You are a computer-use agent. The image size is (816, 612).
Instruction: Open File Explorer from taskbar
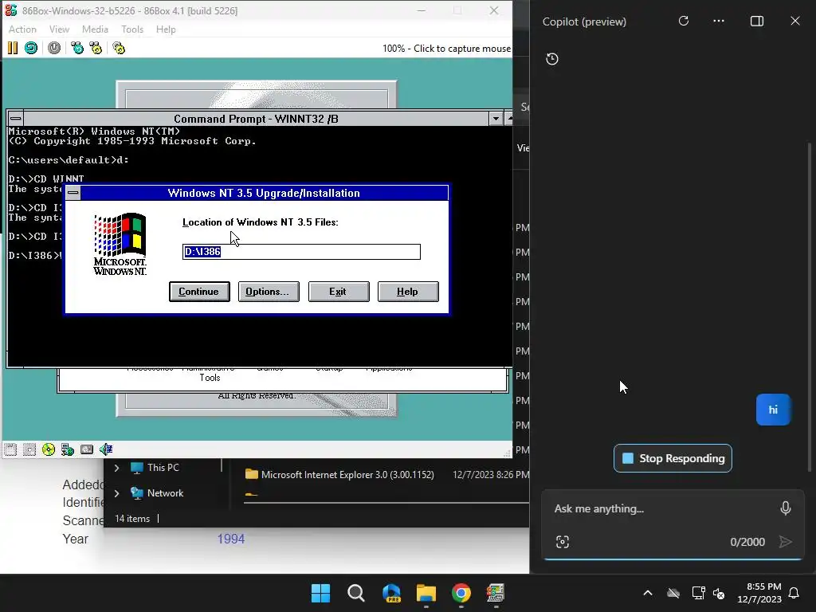coord(426,593)
